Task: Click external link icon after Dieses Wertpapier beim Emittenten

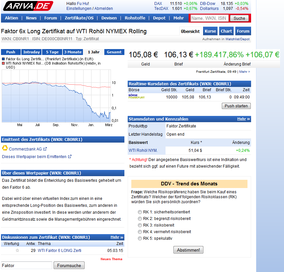Action: tap(70, 156)
